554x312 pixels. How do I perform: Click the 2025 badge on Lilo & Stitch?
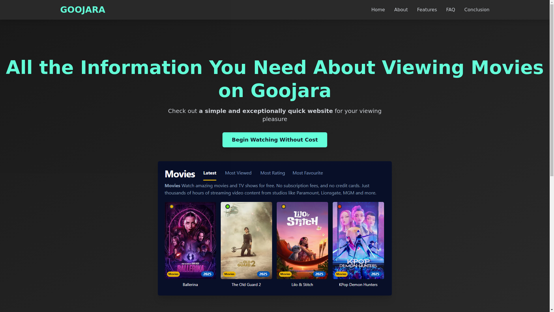click(319, 274)
